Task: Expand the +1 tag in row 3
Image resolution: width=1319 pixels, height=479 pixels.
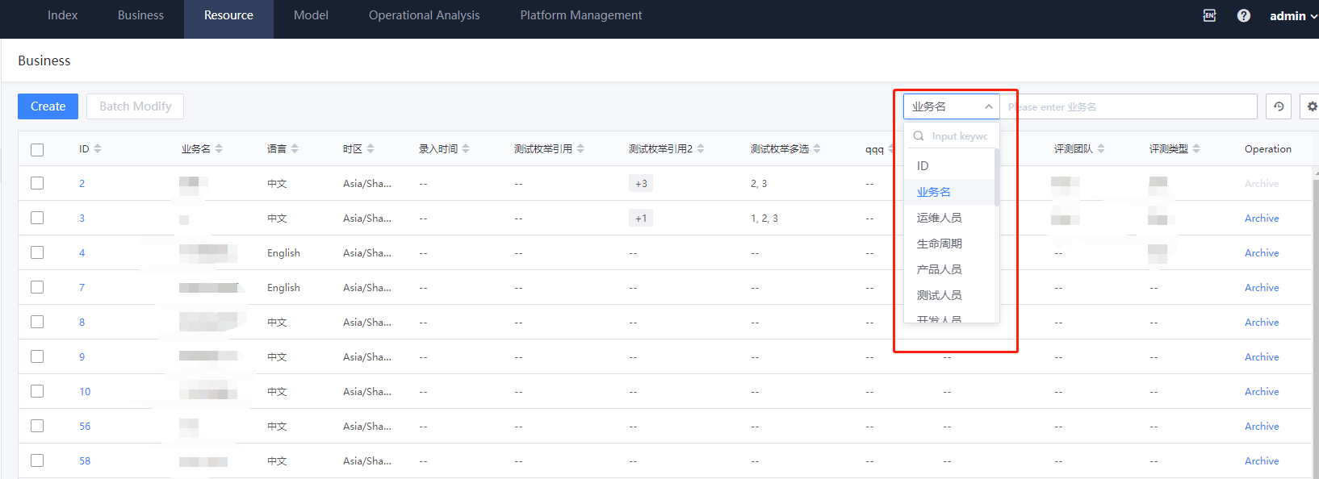Action: (641, 218)
